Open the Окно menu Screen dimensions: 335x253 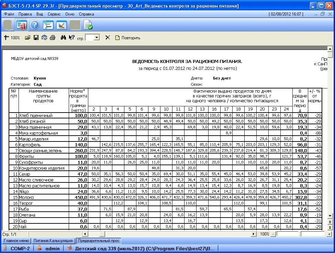click(70, 14)
